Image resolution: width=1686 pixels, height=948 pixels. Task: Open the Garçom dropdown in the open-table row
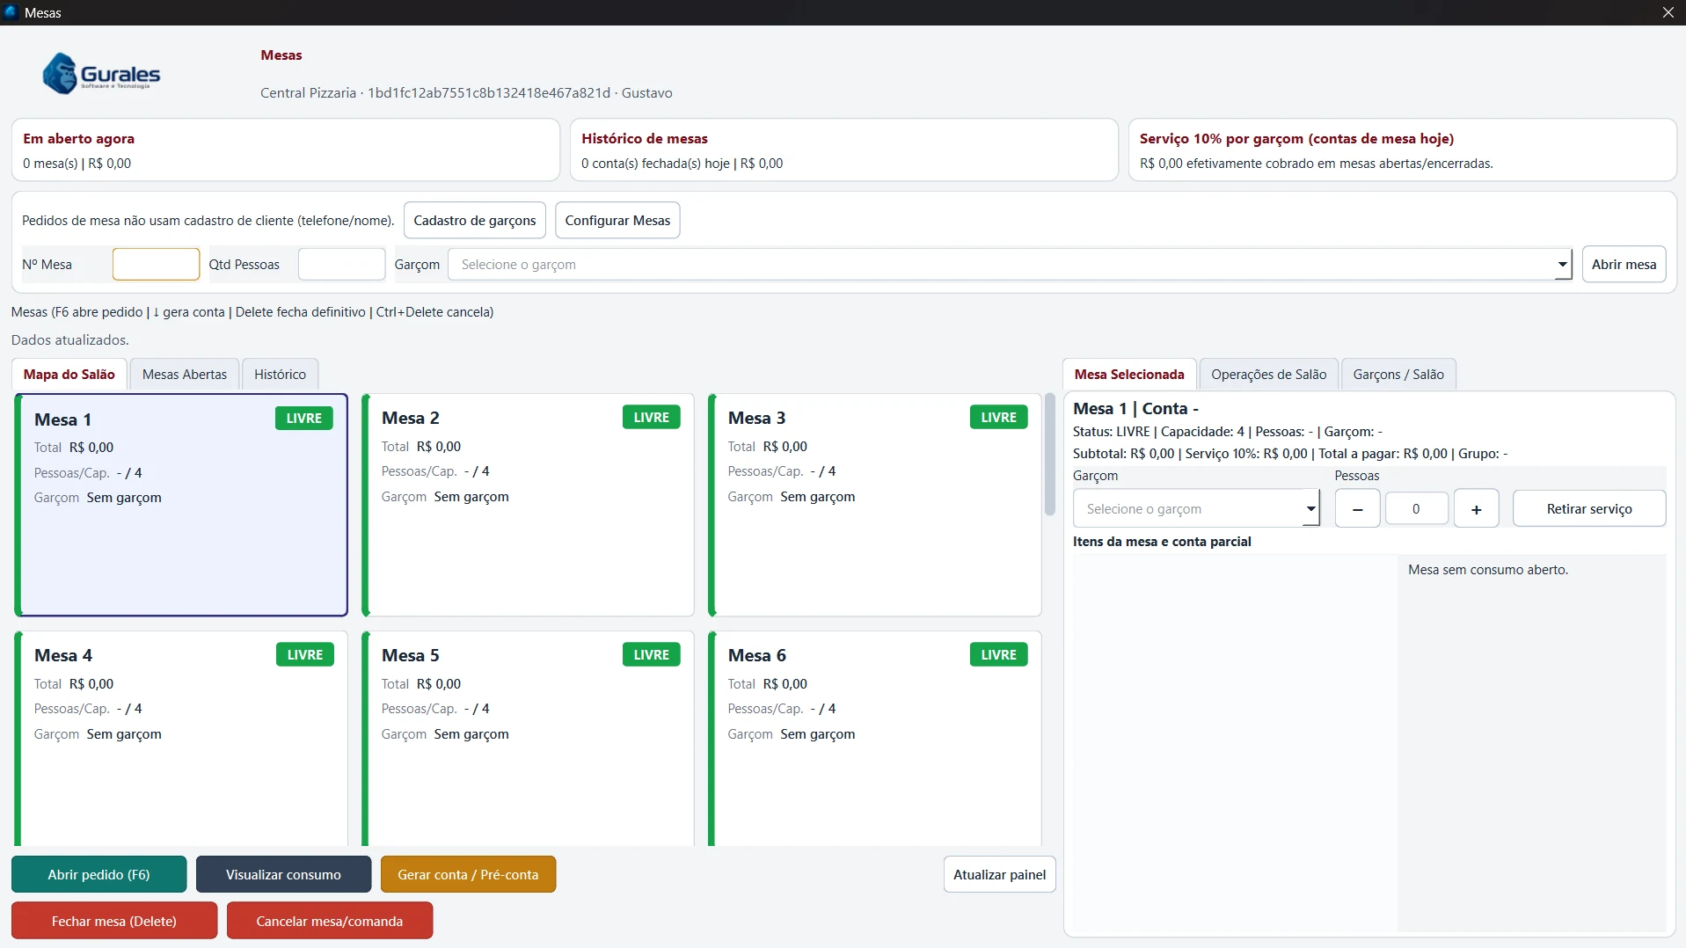click(x=1010, y=265)
